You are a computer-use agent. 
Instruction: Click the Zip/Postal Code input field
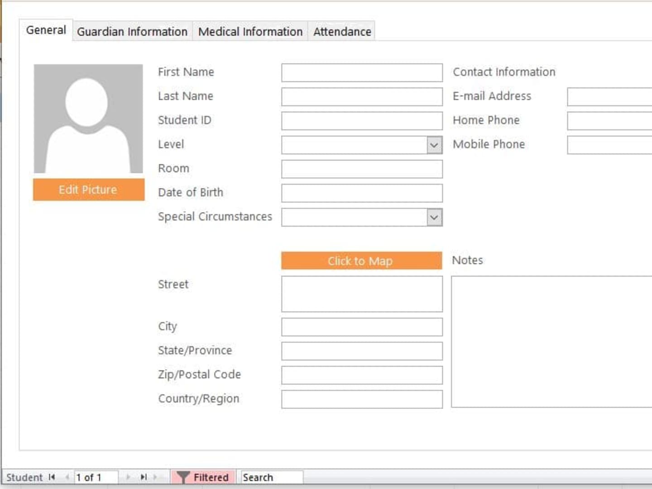point(362,375)
